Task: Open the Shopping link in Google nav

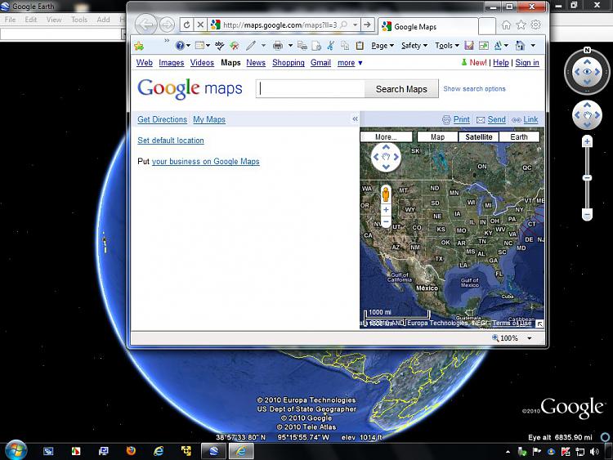Action: (289, 63)
